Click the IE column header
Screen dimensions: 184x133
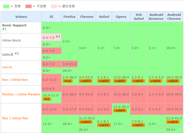point(52,17)
